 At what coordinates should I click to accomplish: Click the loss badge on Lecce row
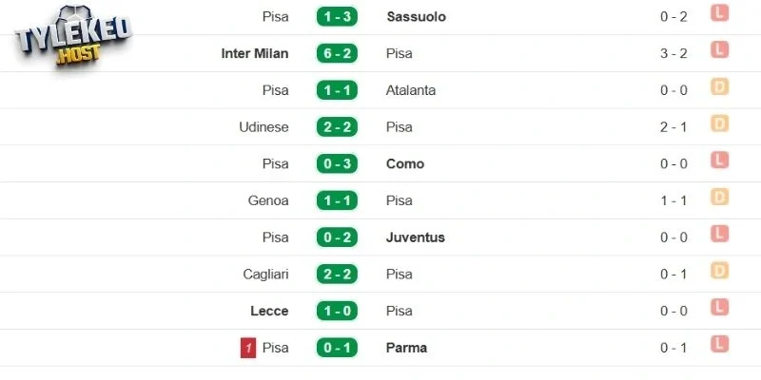(719, 310)
